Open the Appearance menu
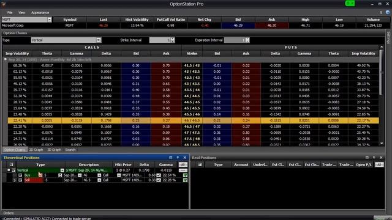 click(40, 12)
